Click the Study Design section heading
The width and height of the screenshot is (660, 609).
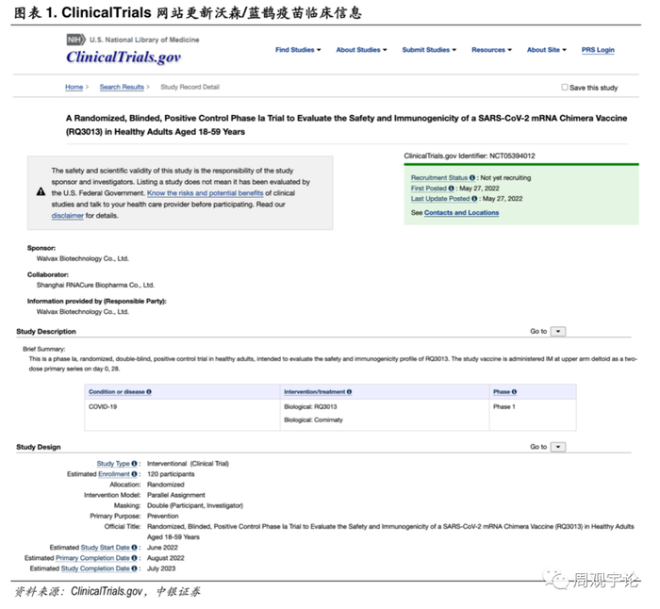(39, 447)
